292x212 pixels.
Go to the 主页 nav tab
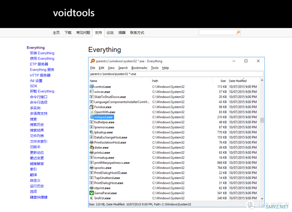(x=56, y=33)
